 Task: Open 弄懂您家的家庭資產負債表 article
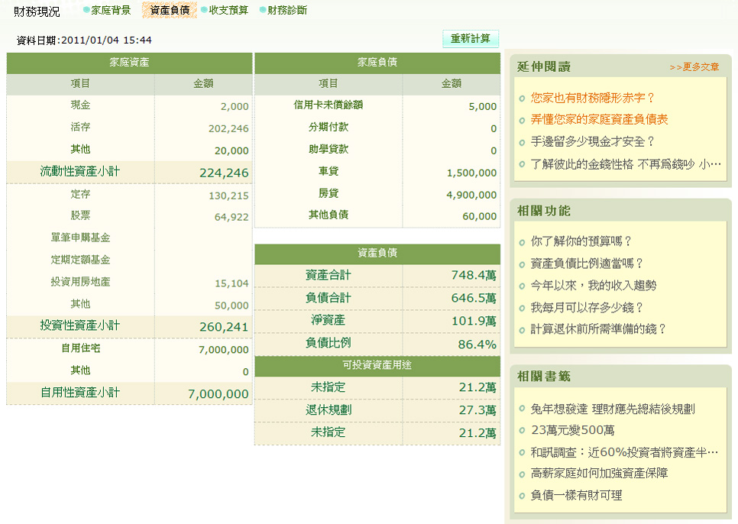coord(599,120)
